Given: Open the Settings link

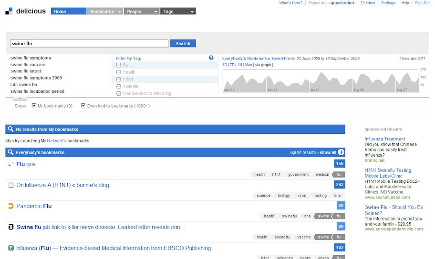Looking at the screenshot, I should (x=388, y=3).
